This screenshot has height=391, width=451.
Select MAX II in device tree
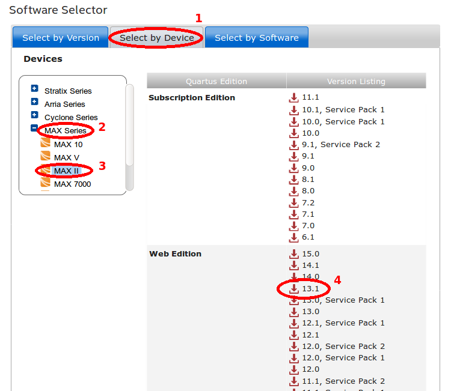tap(66, 171)
